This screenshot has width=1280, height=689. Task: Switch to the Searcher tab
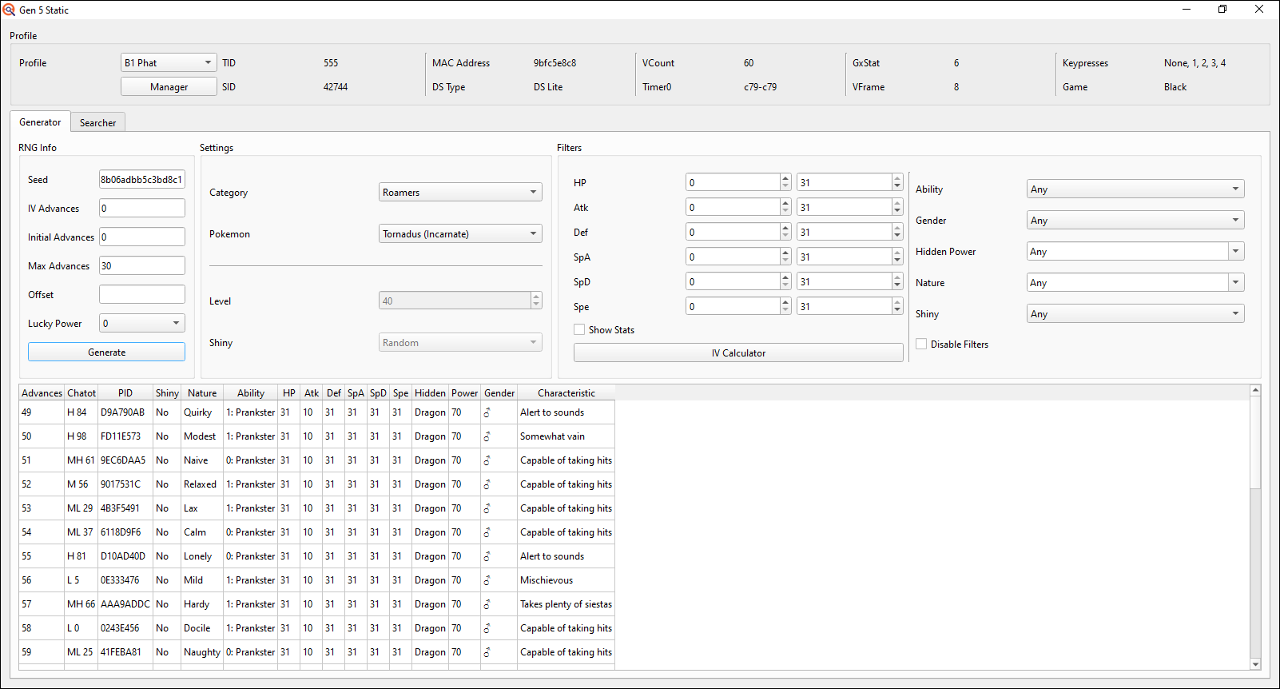[x=97, y=122]
